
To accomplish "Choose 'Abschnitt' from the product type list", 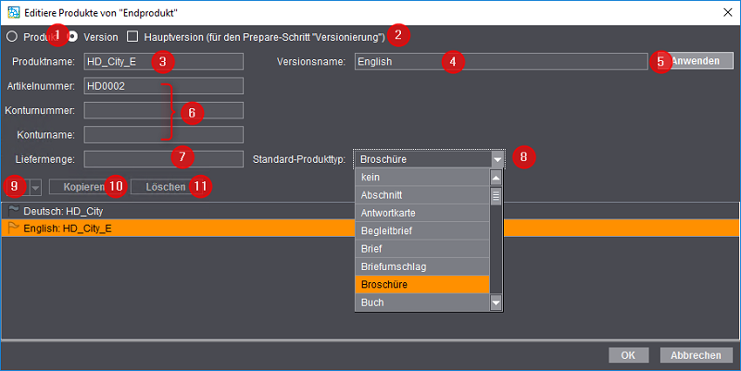I will tap(422, 195).
